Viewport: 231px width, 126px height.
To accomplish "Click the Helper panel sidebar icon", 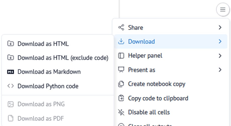I will coord(121,56).
